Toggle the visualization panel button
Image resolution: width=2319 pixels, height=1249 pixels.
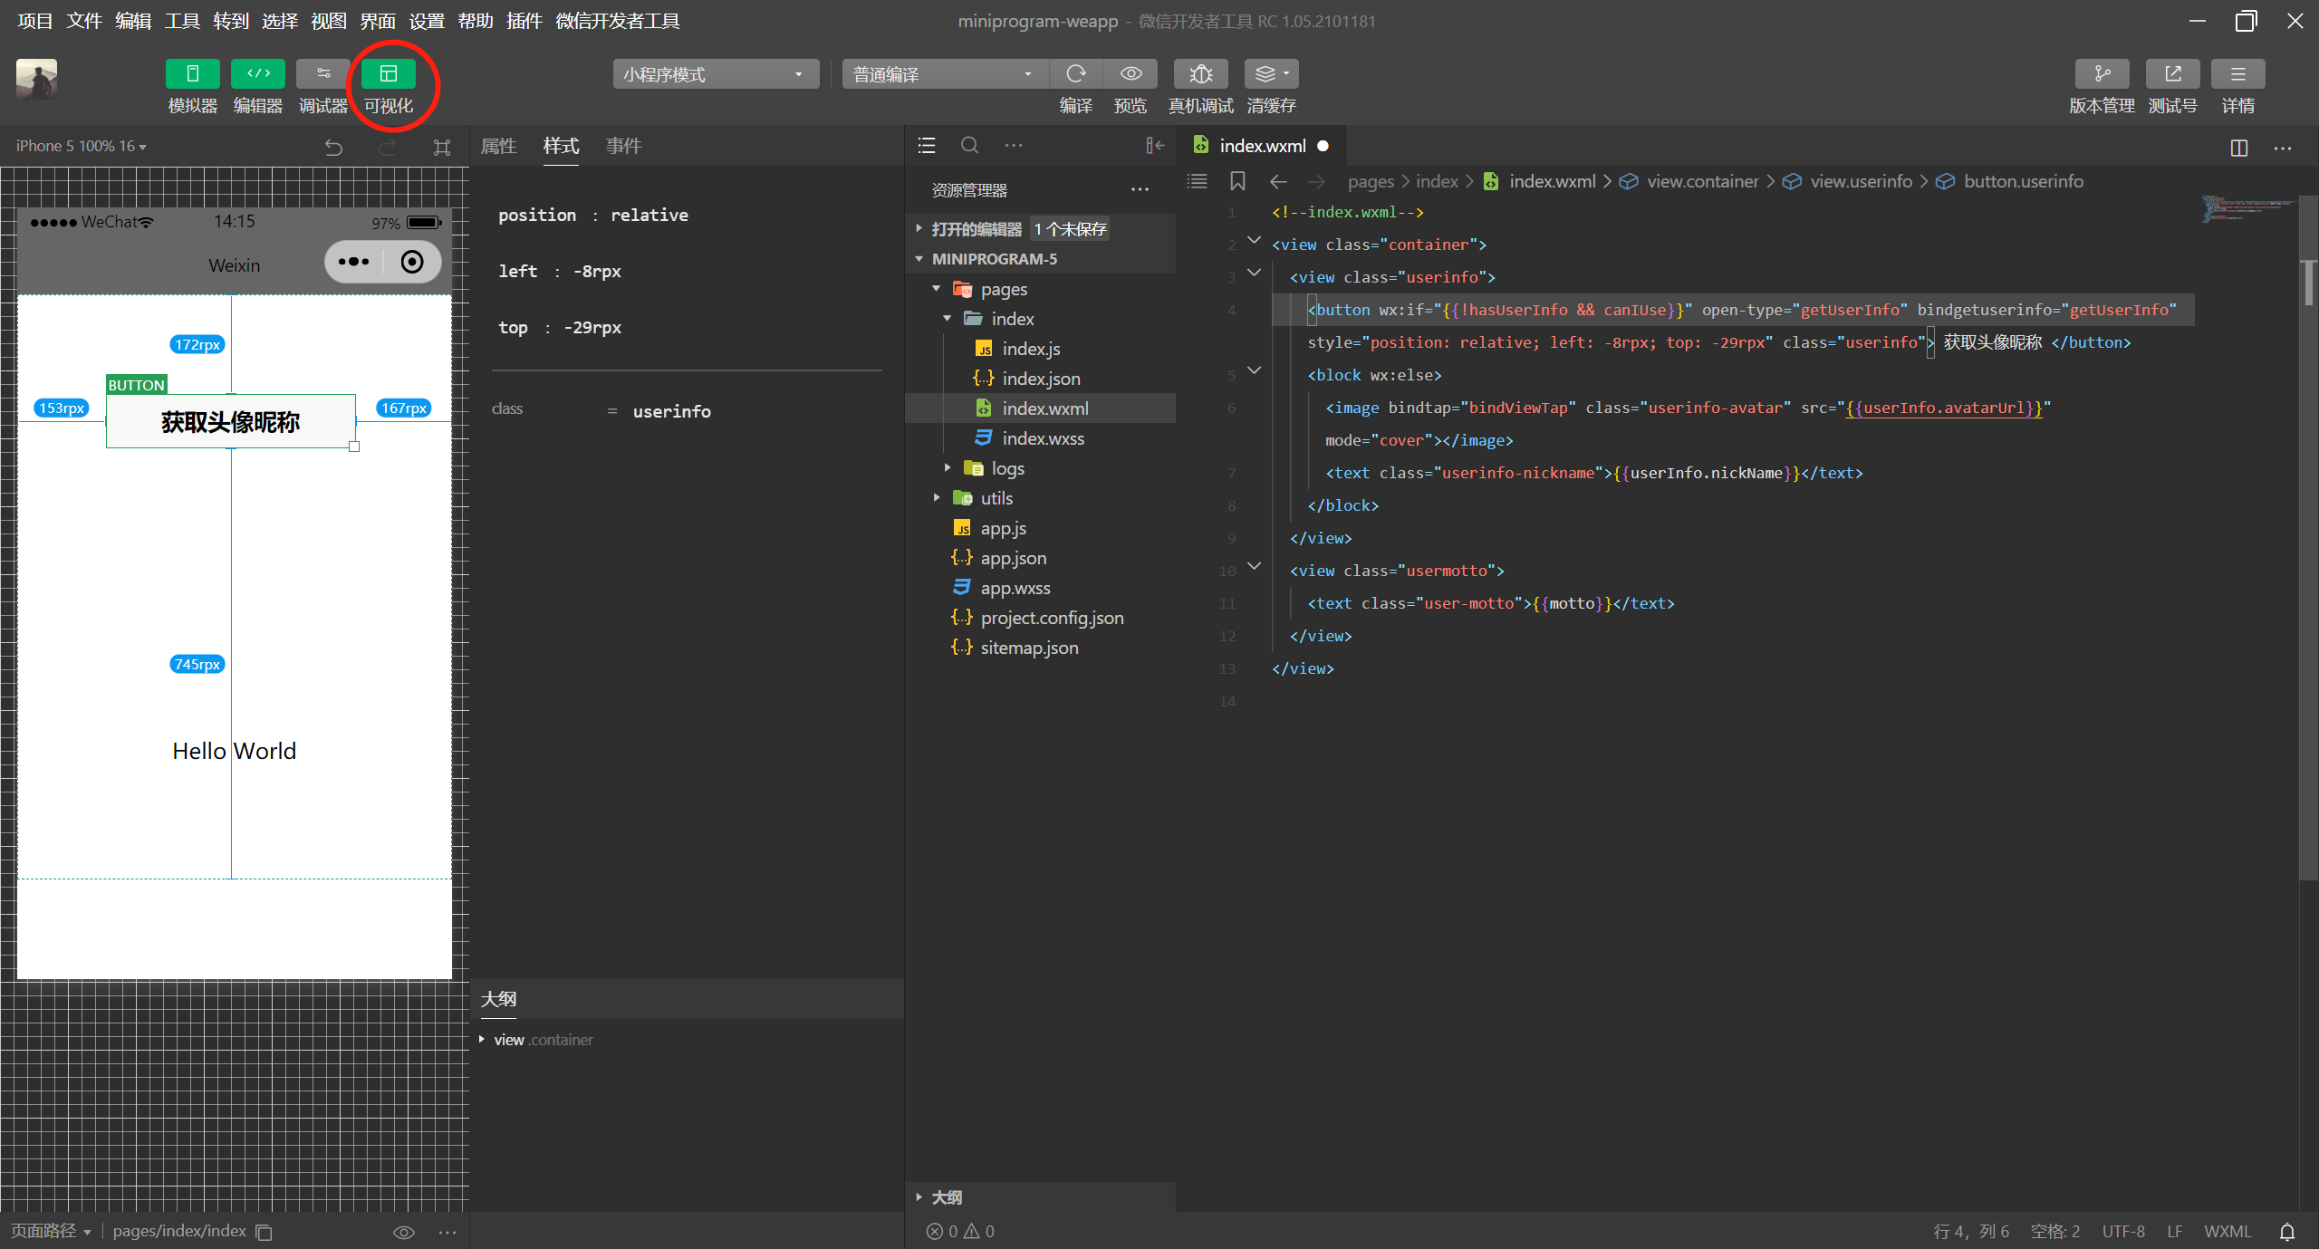[389, 73]
